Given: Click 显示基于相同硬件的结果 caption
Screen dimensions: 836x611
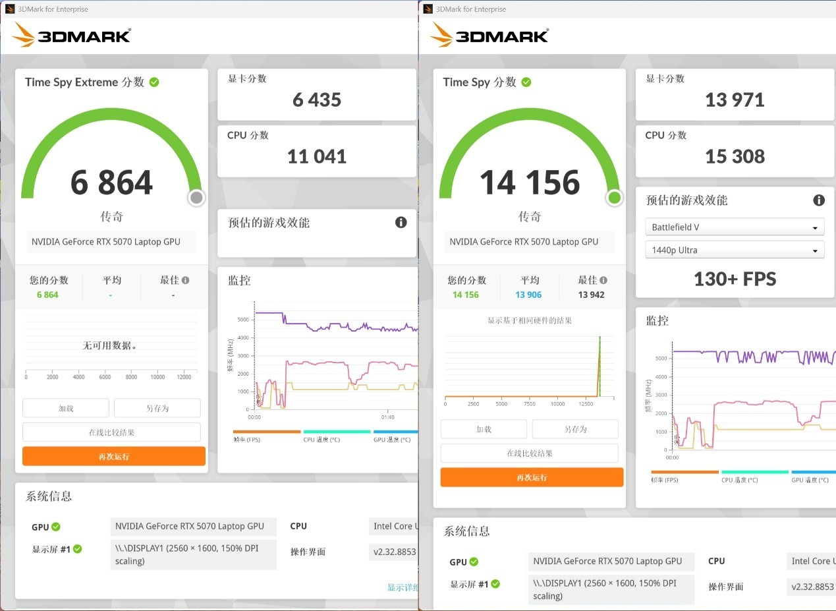Looking at the screenshot, I should [x=530, y=320].
